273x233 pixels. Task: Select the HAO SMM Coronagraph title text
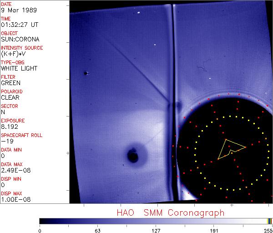[170, 213]
